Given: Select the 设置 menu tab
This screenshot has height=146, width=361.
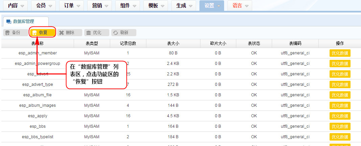Looking at the screenshot, I should click(x=212, y=6).
